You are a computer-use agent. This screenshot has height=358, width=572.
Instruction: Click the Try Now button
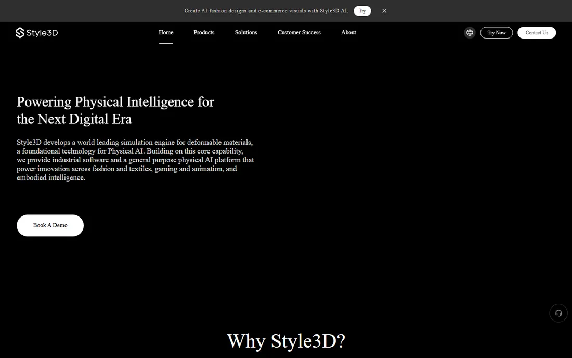(x=497, y=32)
